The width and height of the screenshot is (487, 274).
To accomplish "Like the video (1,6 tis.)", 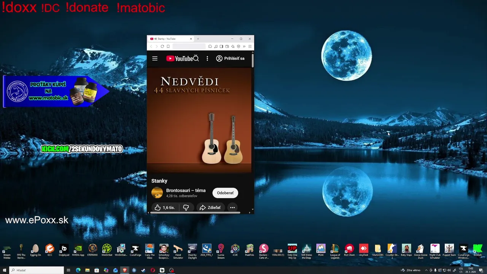I will (165, 207).
